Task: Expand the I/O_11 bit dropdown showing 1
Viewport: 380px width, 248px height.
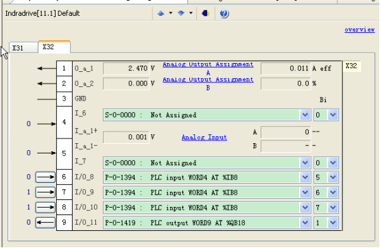Action: 333,223
